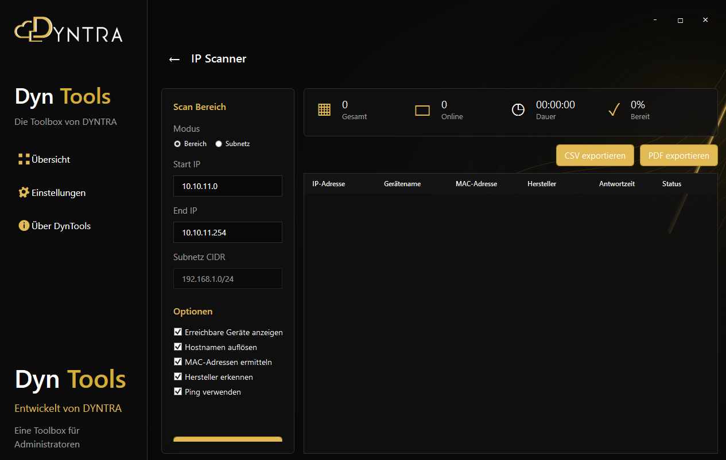
Task: Click the back arrow next to IP Scanner
Action: point(174,59)
